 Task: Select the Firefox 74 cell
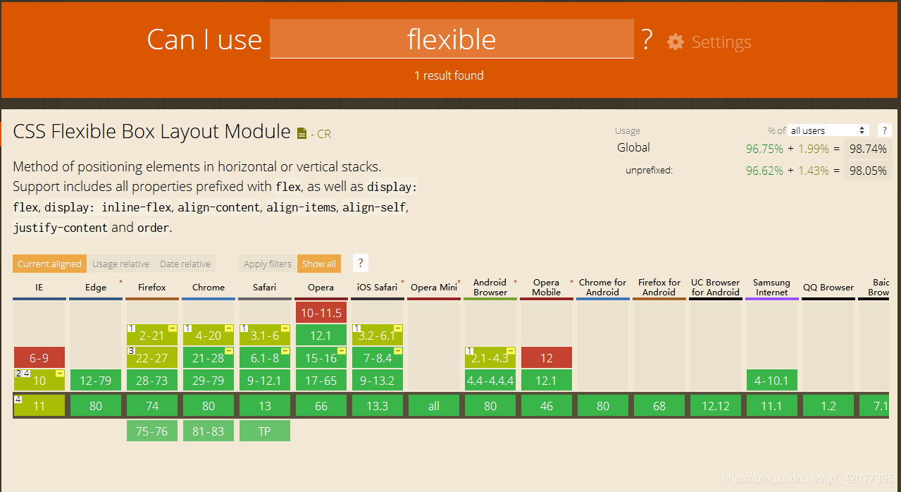tap(152, 405)
